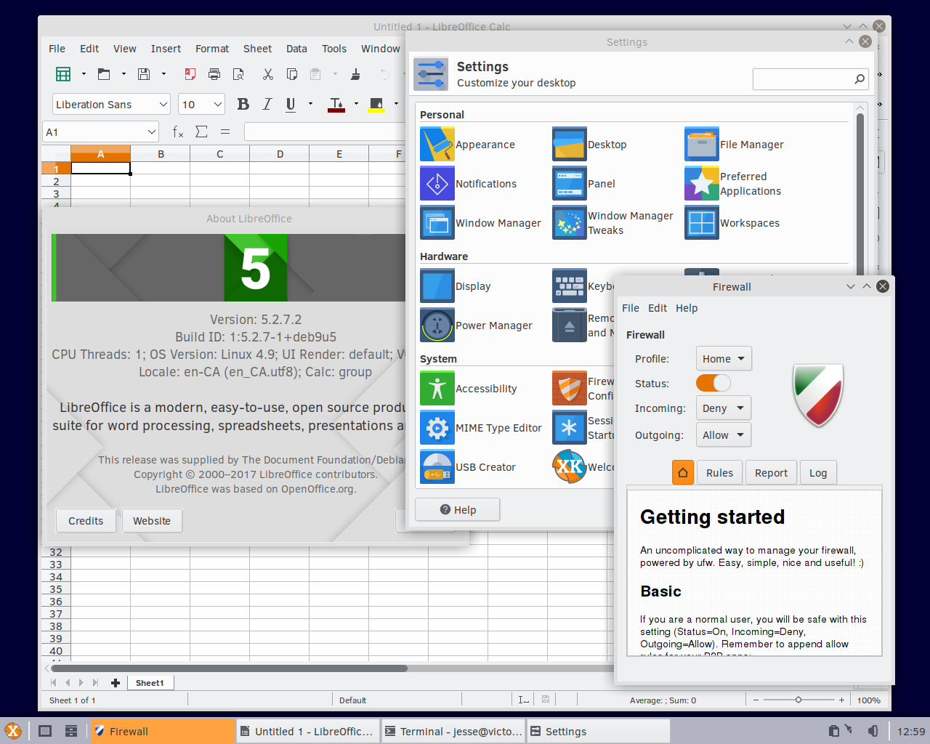This screenshot has width=930, height=744.
Task: Apply Bold formatting in Calc
Action: [x=243, y=105]
